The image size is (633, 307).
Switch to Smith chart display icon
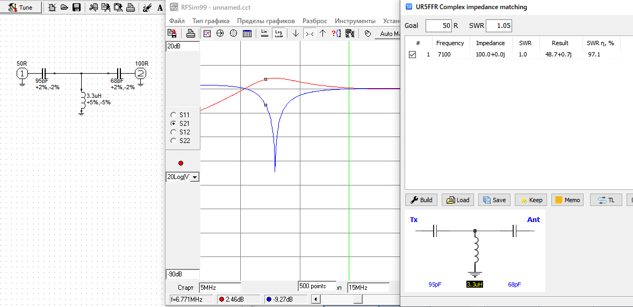[220, 33]
